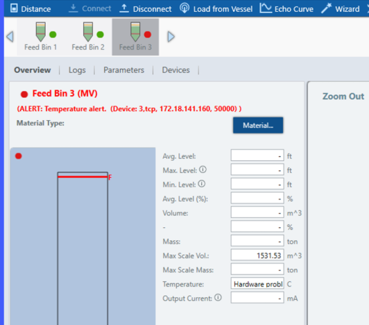Click Load from Vessel icon
369x325 pixels.
[x=184, y=8]
